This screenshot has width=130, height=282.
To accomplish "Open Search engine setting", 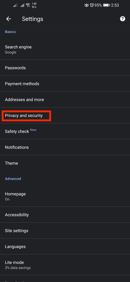I will tap(65, 50).
